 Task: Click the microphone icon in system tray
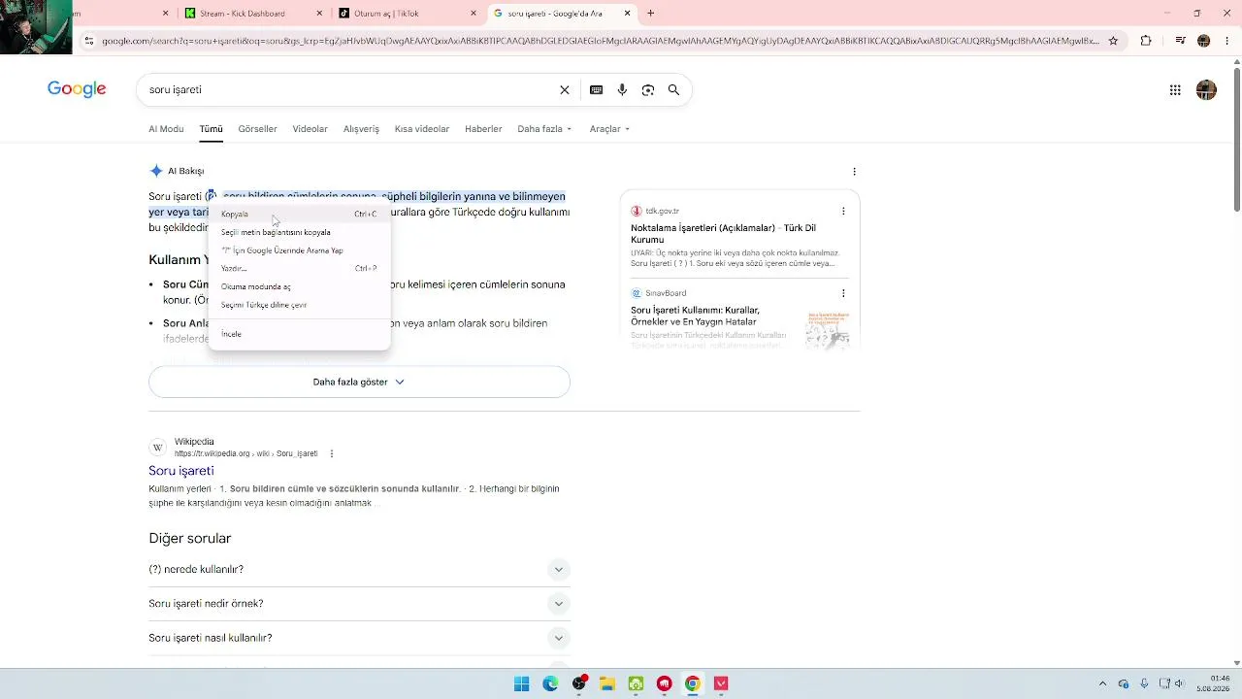pyautogui.click(x=1145, y=683)
